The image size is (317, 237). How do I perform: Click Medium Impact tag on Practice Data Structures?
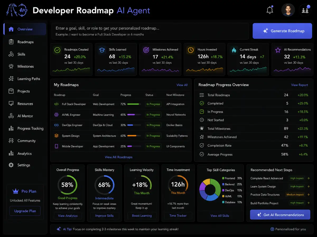pyautogui.click(x=295, y=195)
